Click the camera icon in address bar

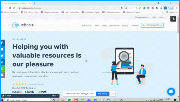point(122,8)
